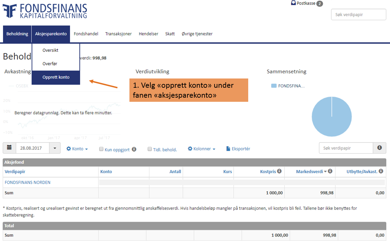Open the date dropdown arrow
This screenshot has width=390, height=243.
55,148
